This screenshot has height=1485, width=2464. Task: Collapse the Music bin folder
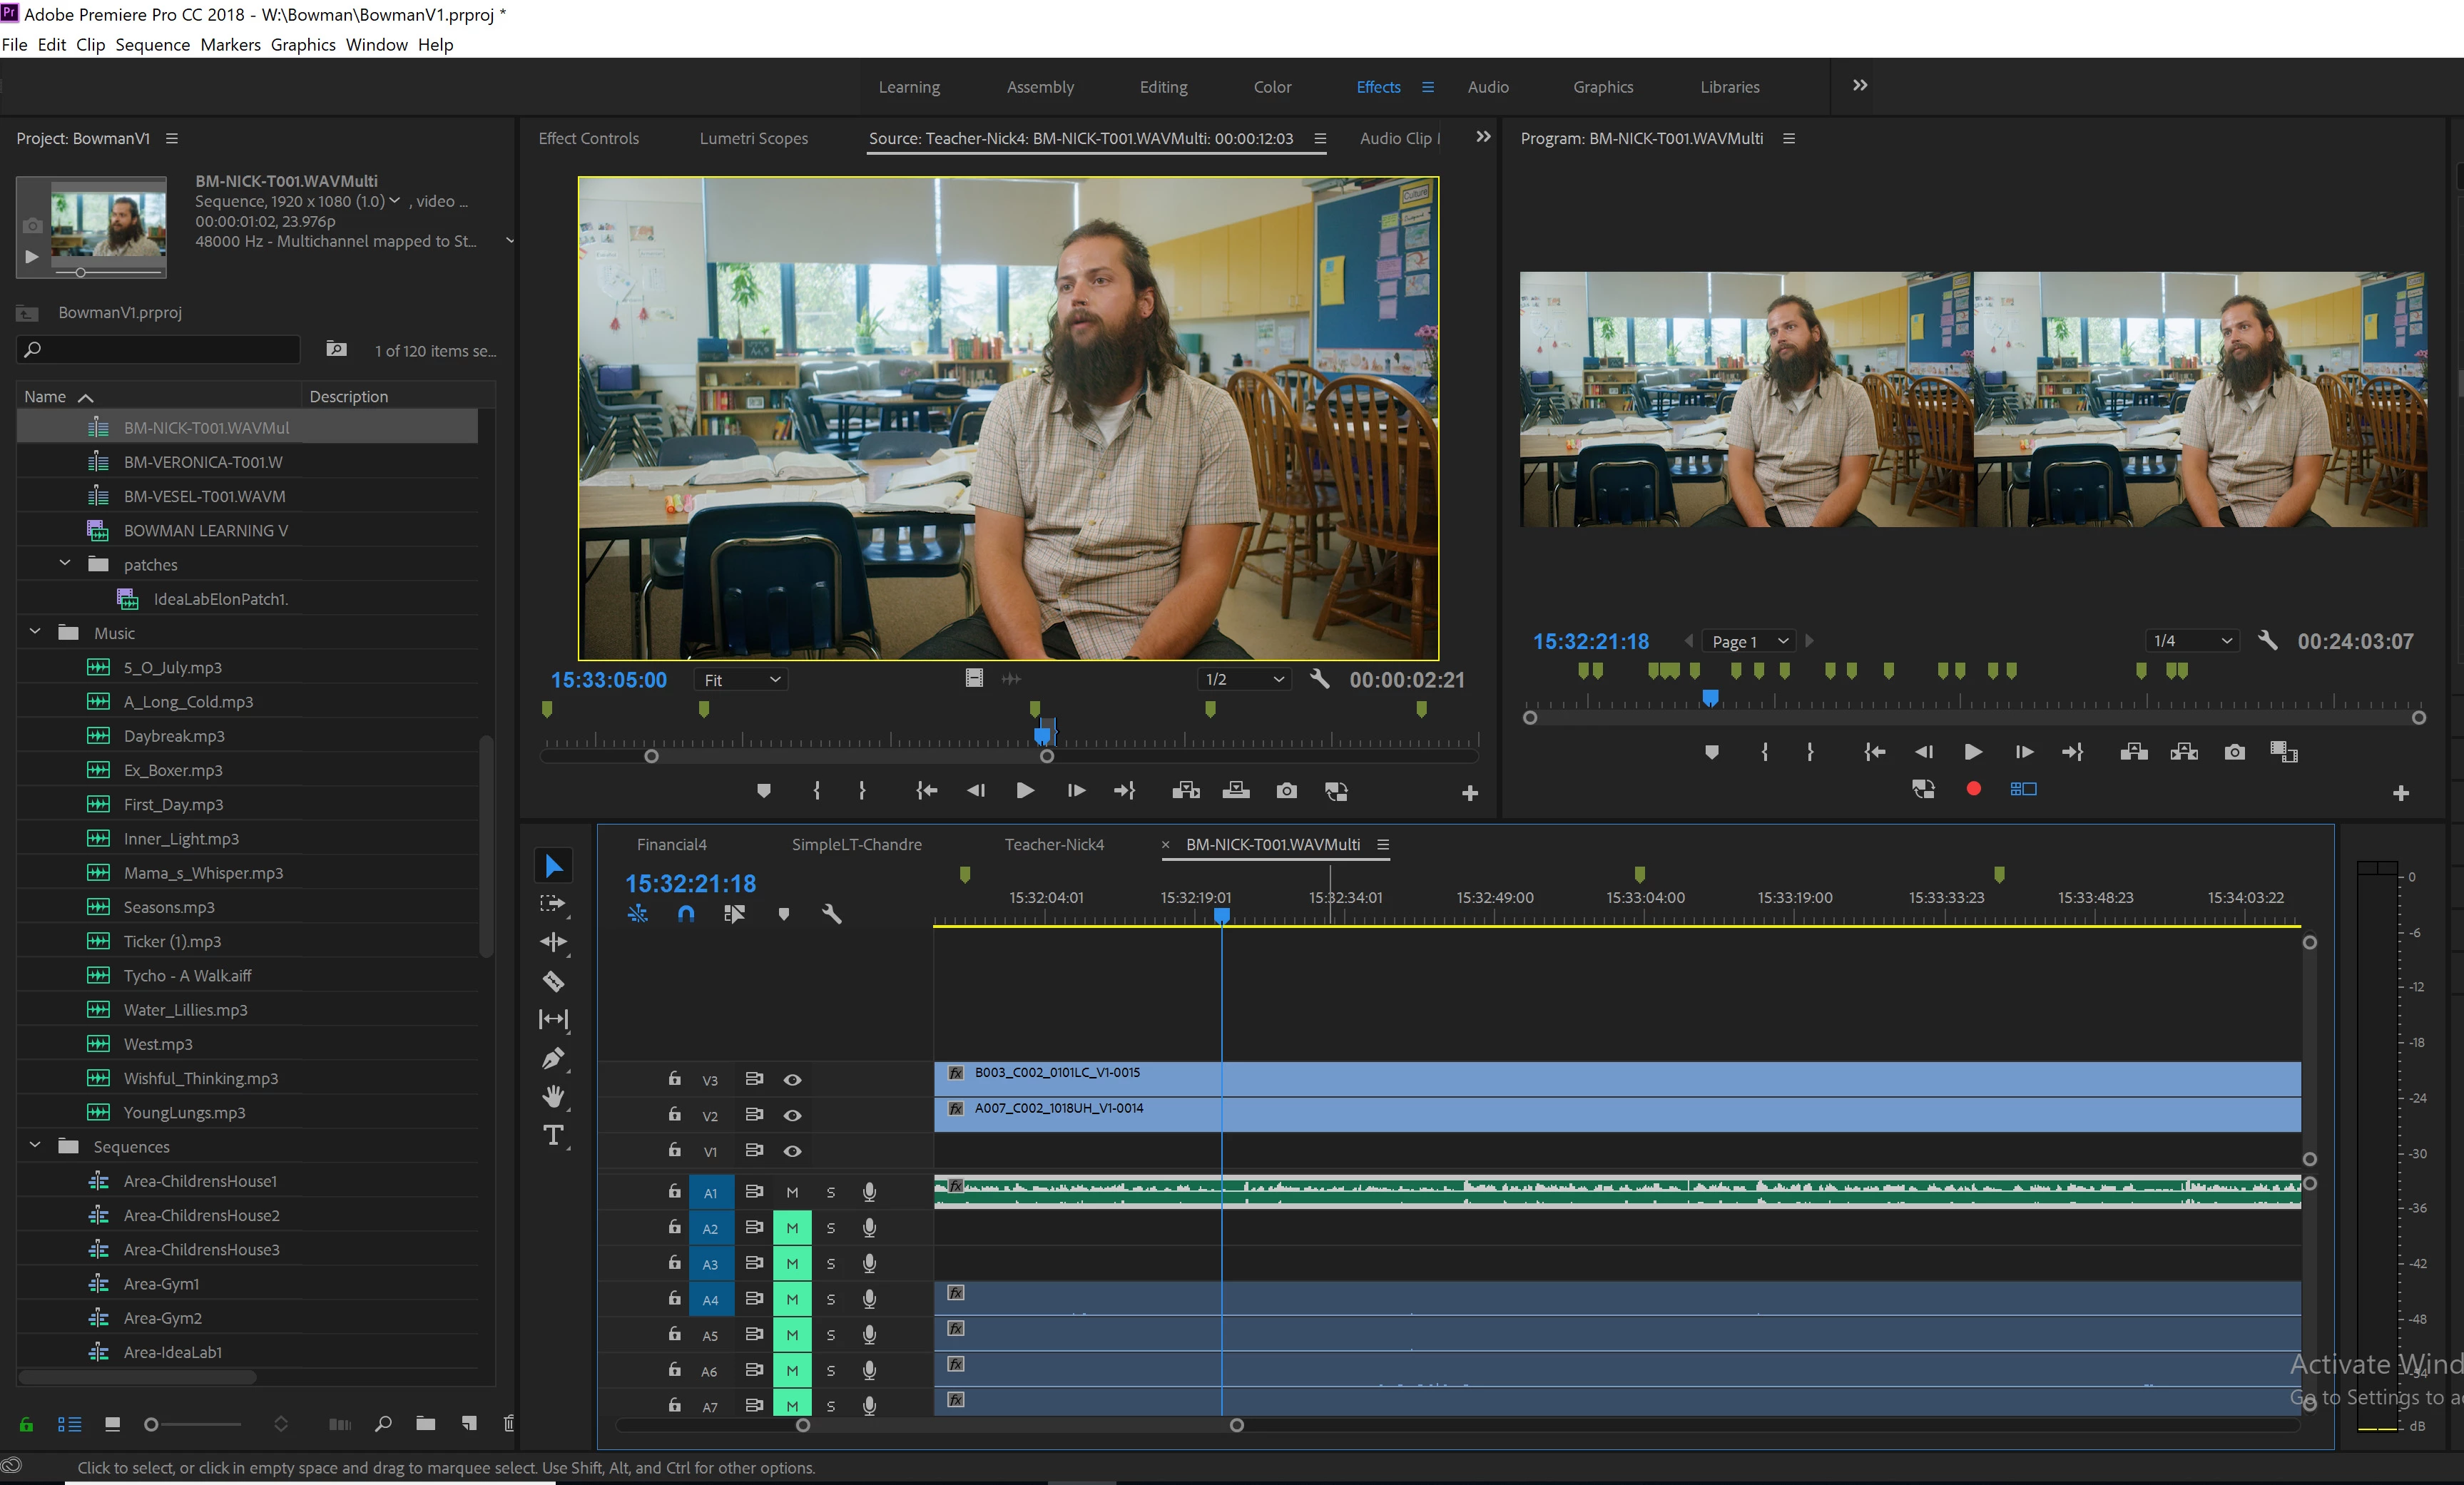[x=36, y=632]
